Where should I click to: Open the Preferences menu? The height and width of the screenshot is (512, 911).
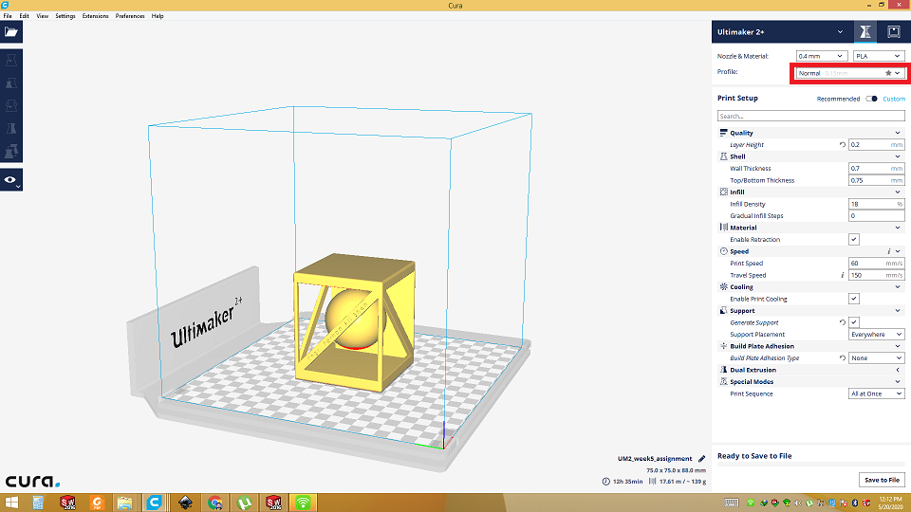click(x=130, y=16)
